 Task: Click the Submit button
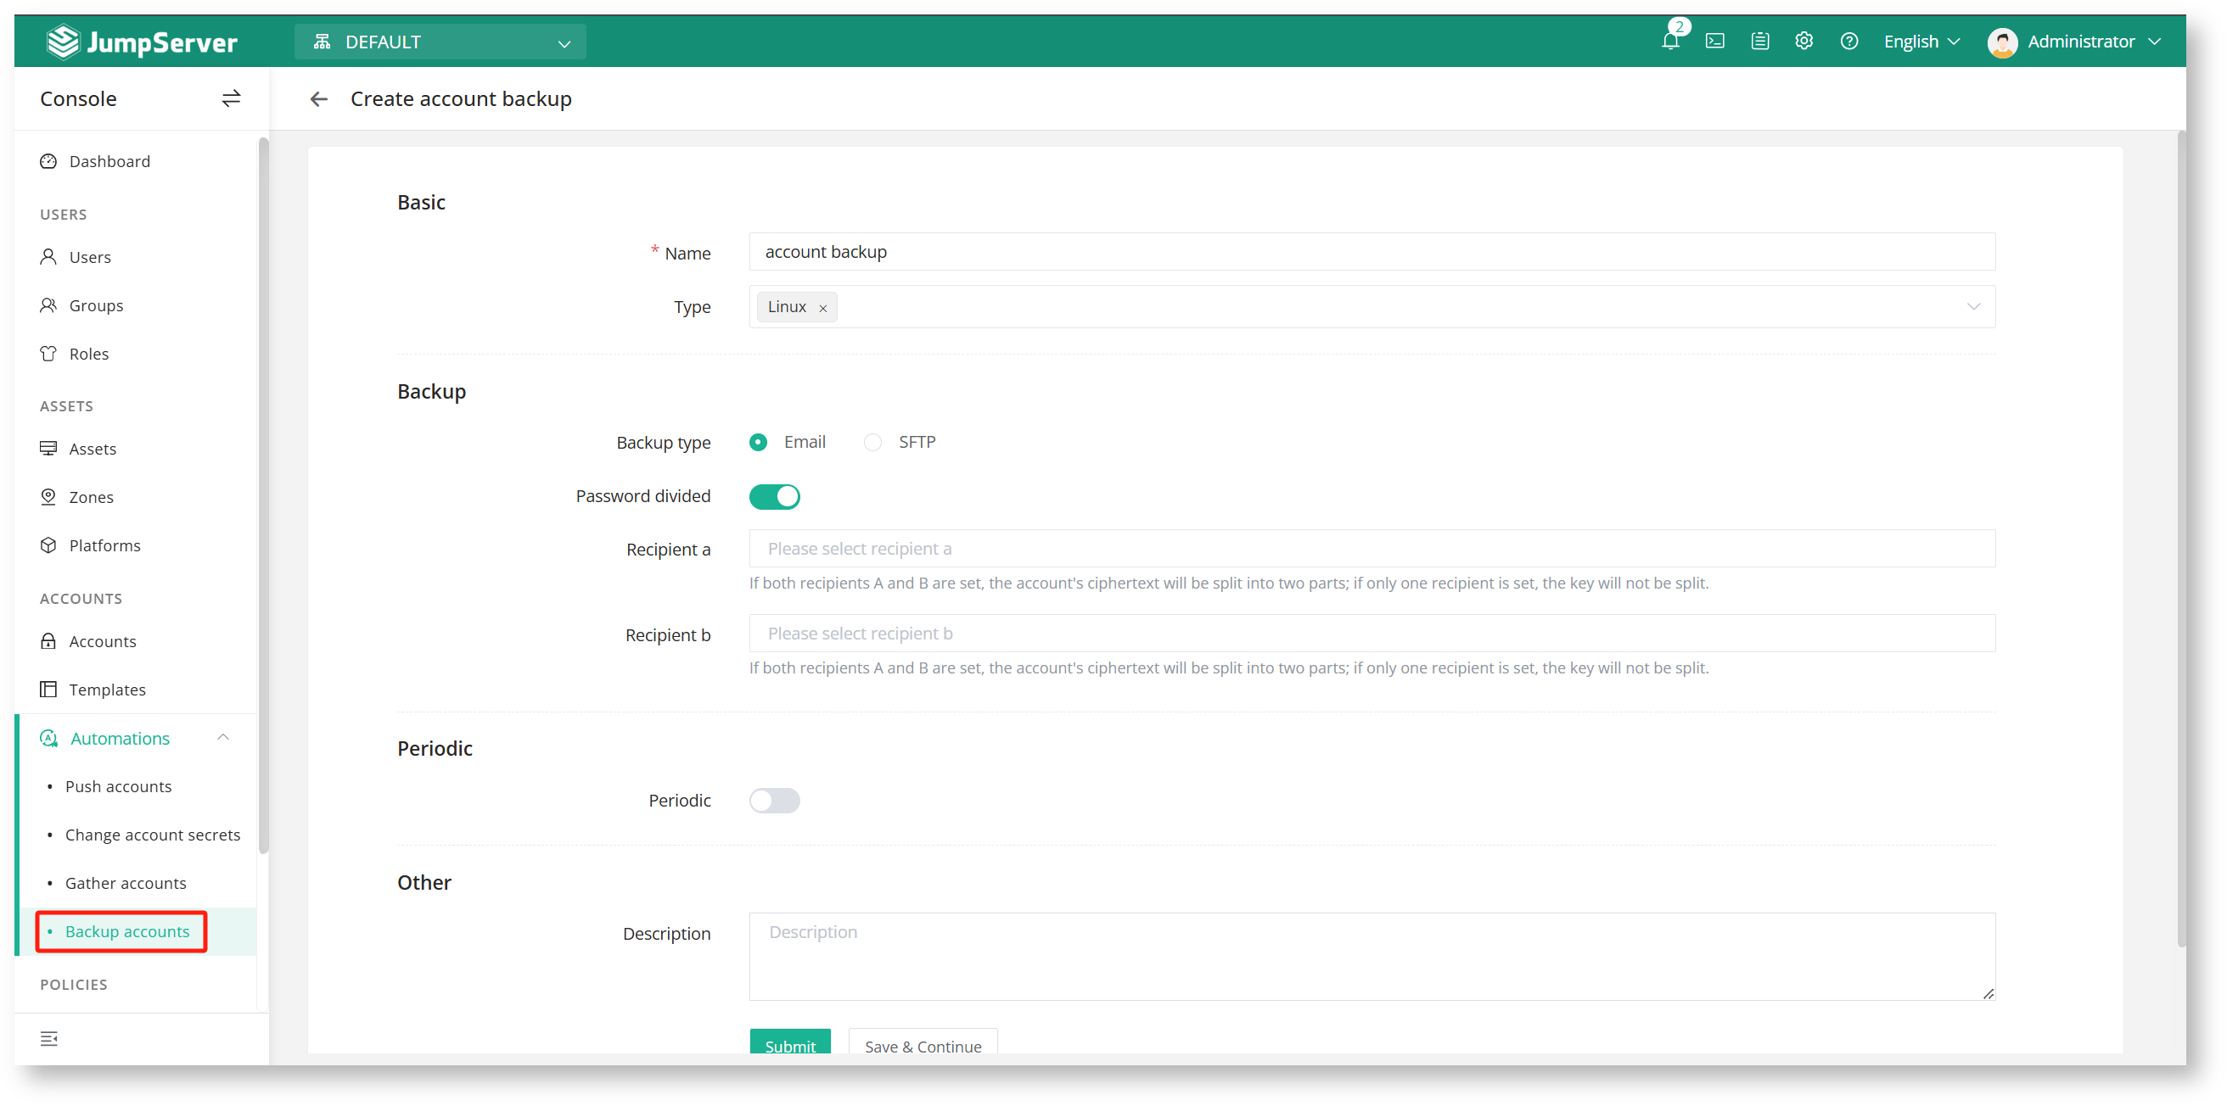click(790, 1042)
